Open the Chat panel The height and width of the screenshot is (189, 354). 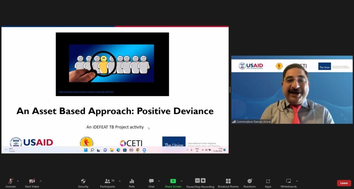click(151, 181)
